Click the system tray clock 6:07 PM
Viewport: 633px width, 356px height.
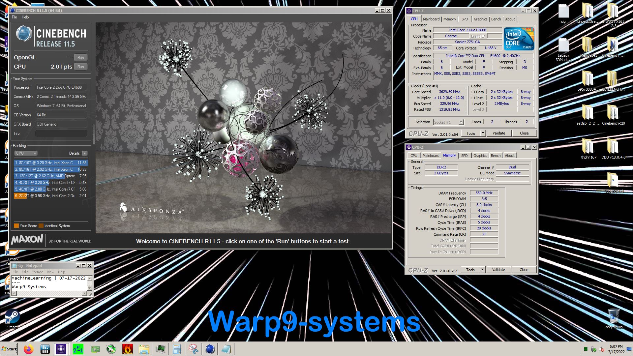616,347
